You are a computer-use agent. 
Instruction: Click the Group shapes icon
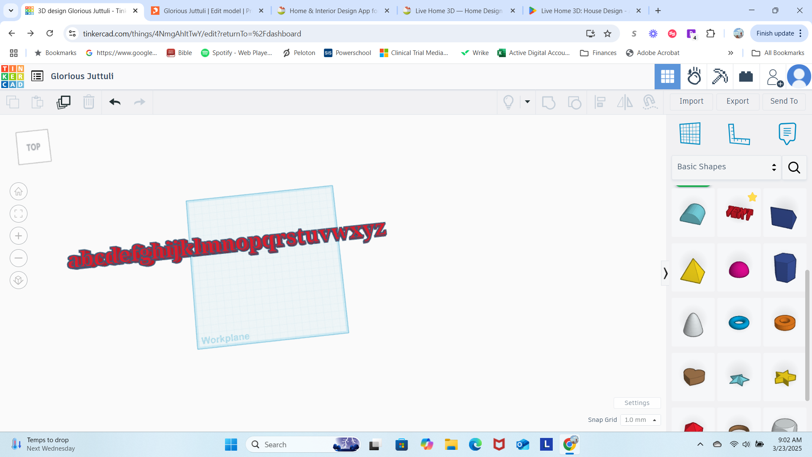549,102
